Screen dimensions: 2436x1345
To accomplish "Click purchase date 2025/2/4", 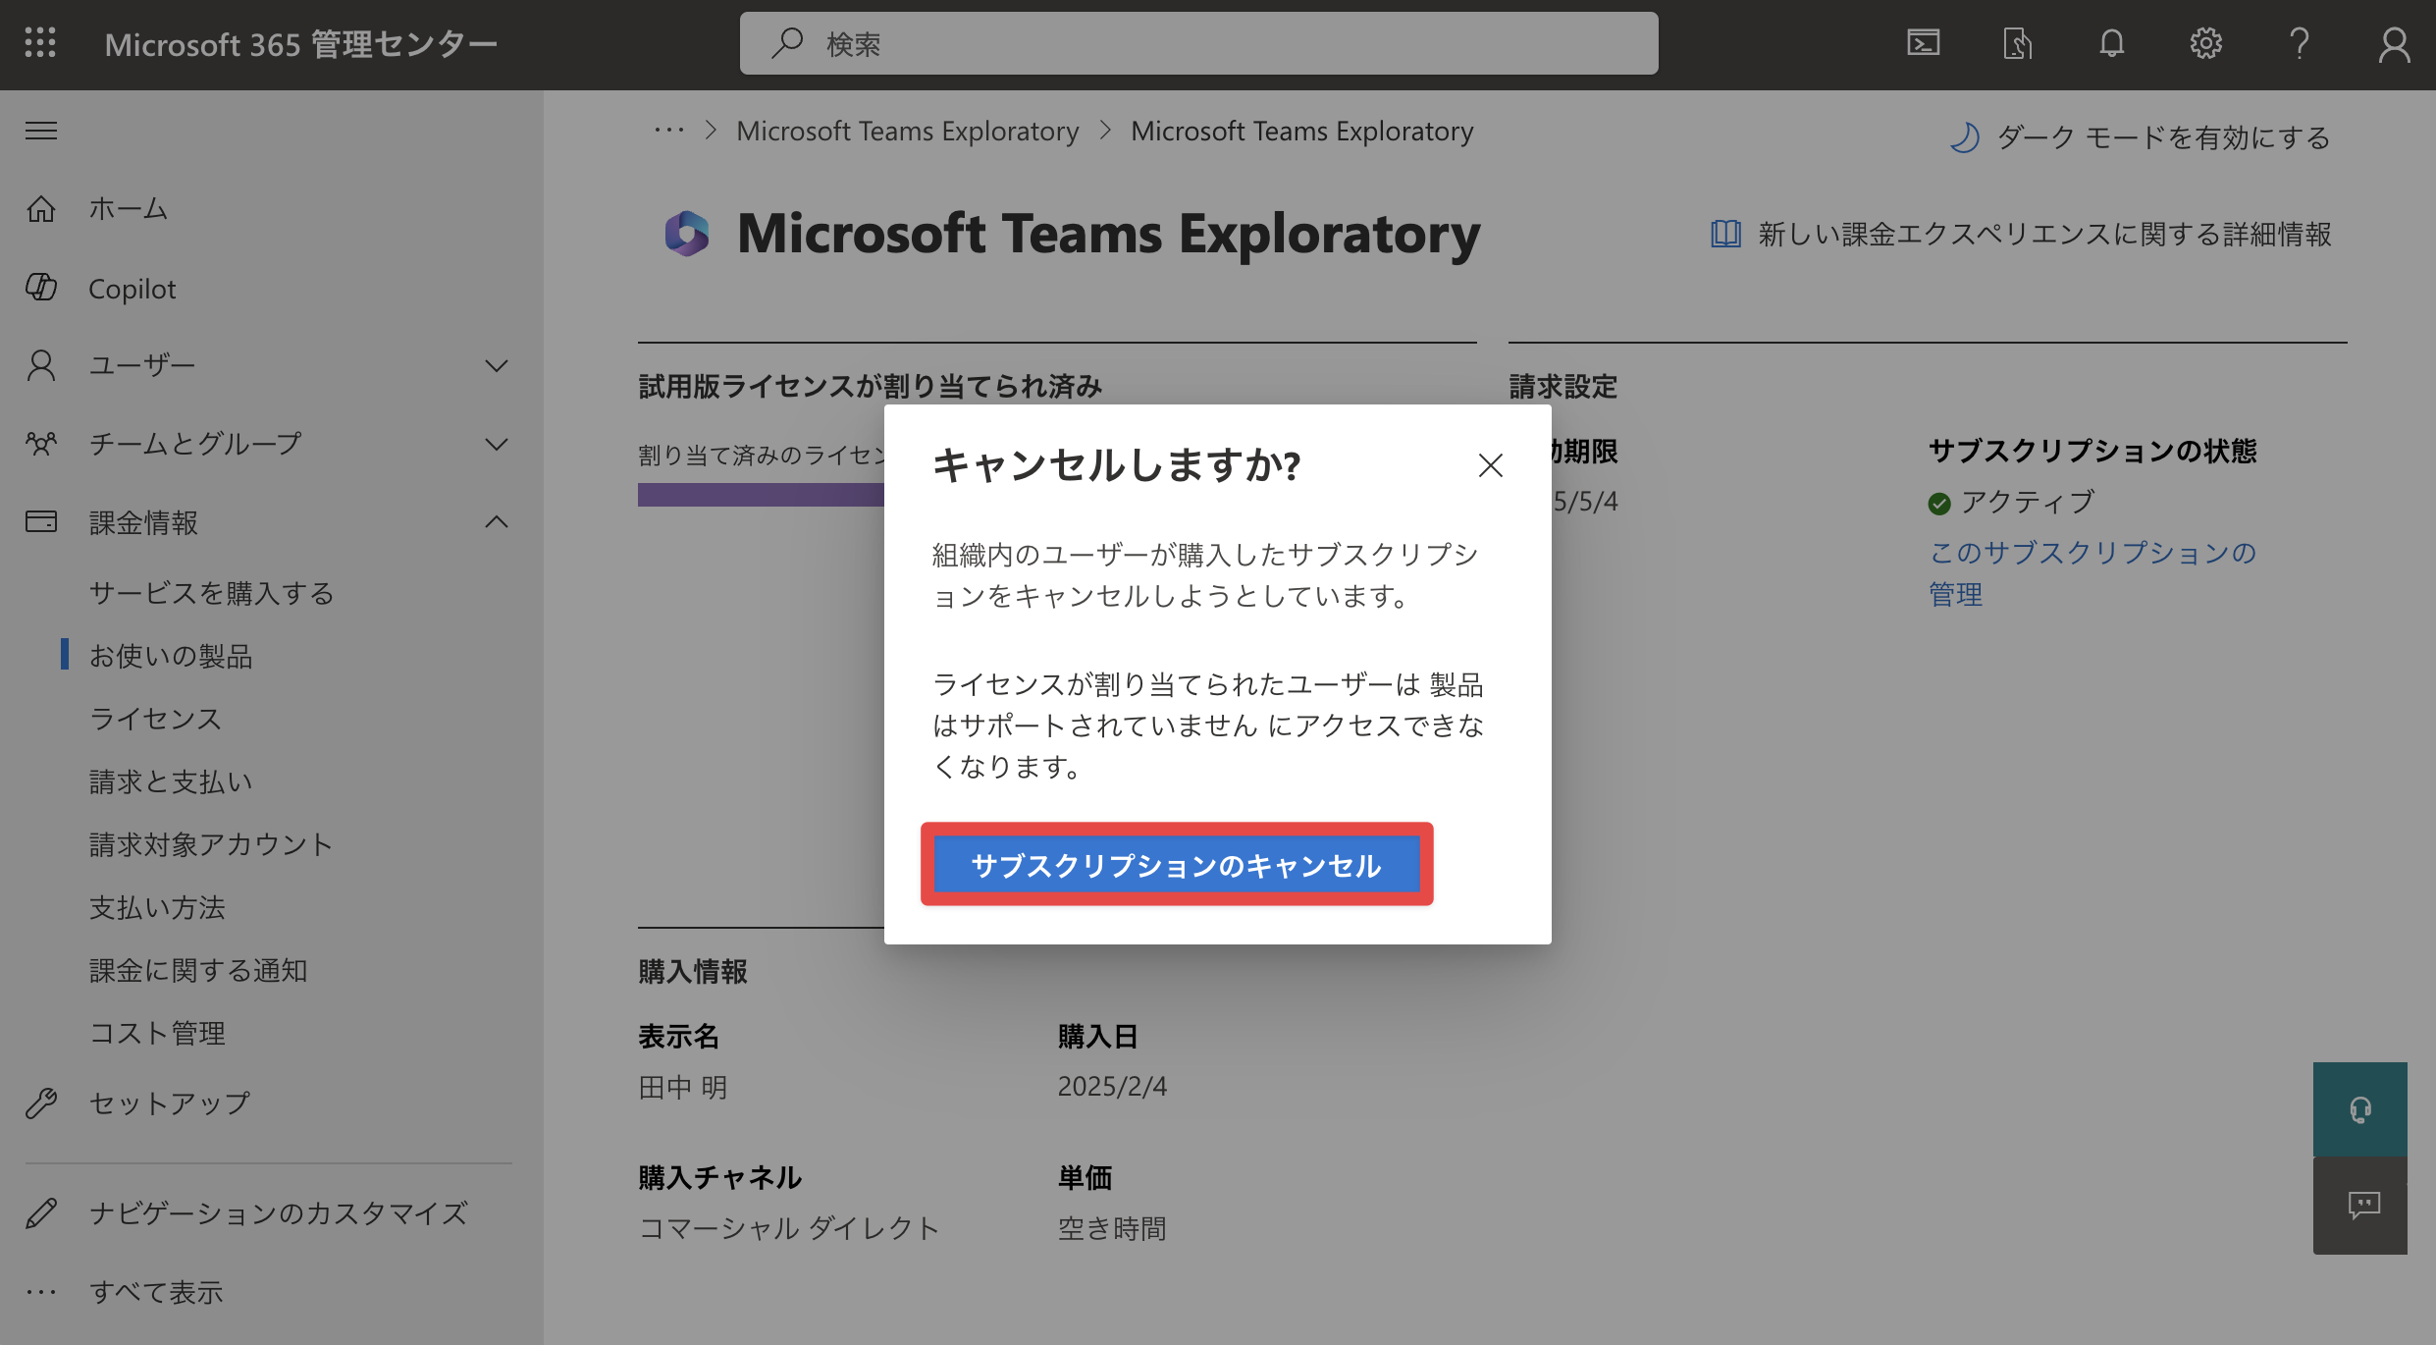I will [x=1112, y=1086].
